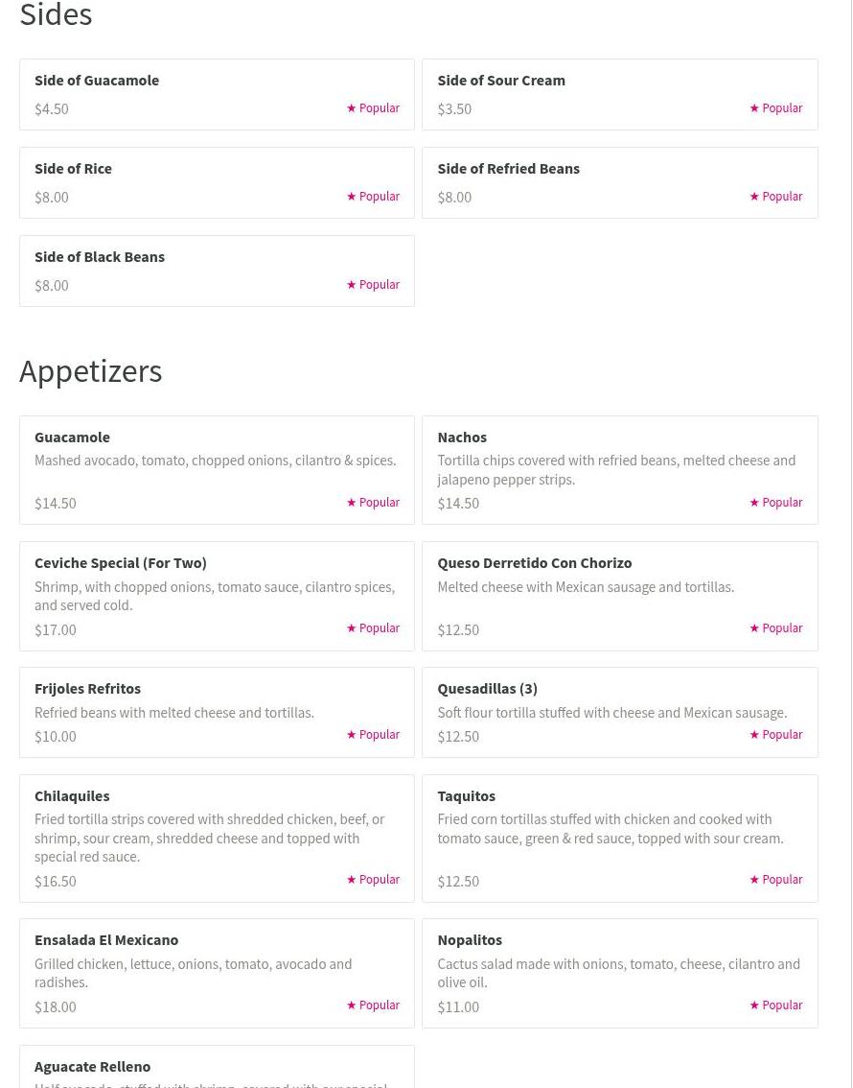Open the Frijoles Refritos item card
The height and width of the screenshot is (1088, 853).
click(87, 689)
